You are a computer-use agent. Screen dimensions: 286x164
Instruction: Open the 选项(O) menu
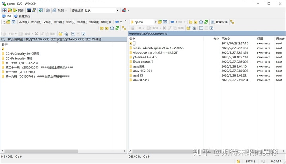[82, 22]
